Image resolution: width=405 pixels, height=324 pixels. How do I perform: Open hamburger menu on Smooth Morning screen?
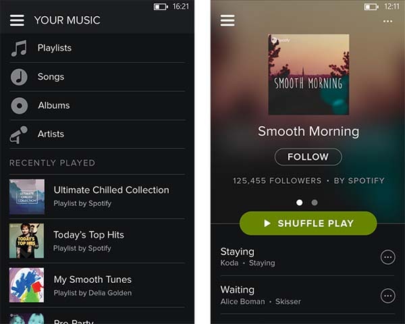227,20
